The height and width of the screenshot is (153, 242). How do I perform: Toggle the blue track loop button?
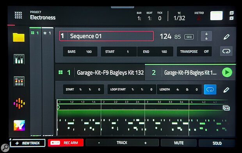click(210, 90)
